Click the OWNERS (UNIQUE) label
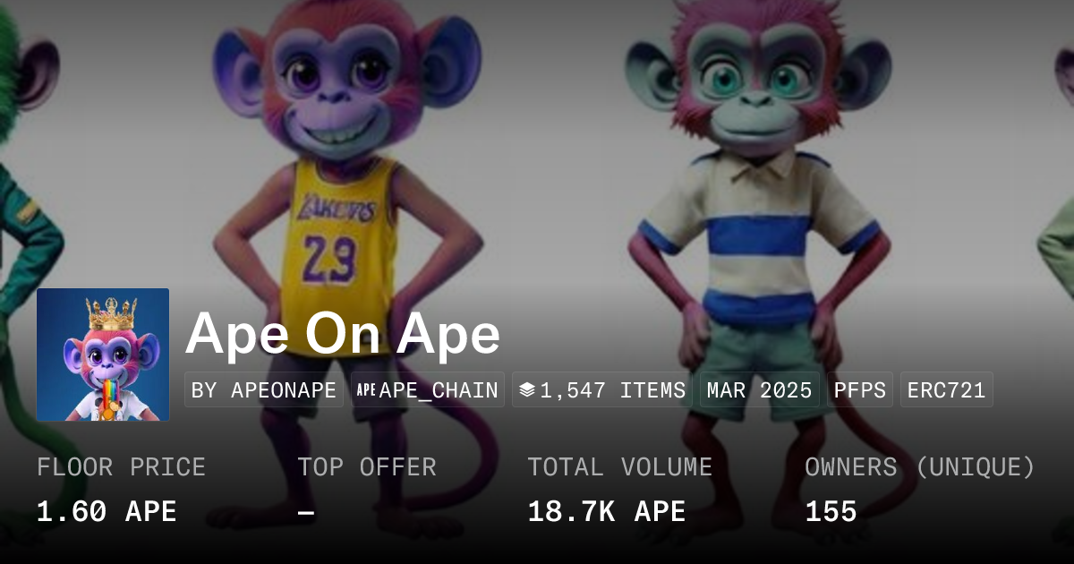The width and height of the screenshot is (1074, 564). point(920,467)
